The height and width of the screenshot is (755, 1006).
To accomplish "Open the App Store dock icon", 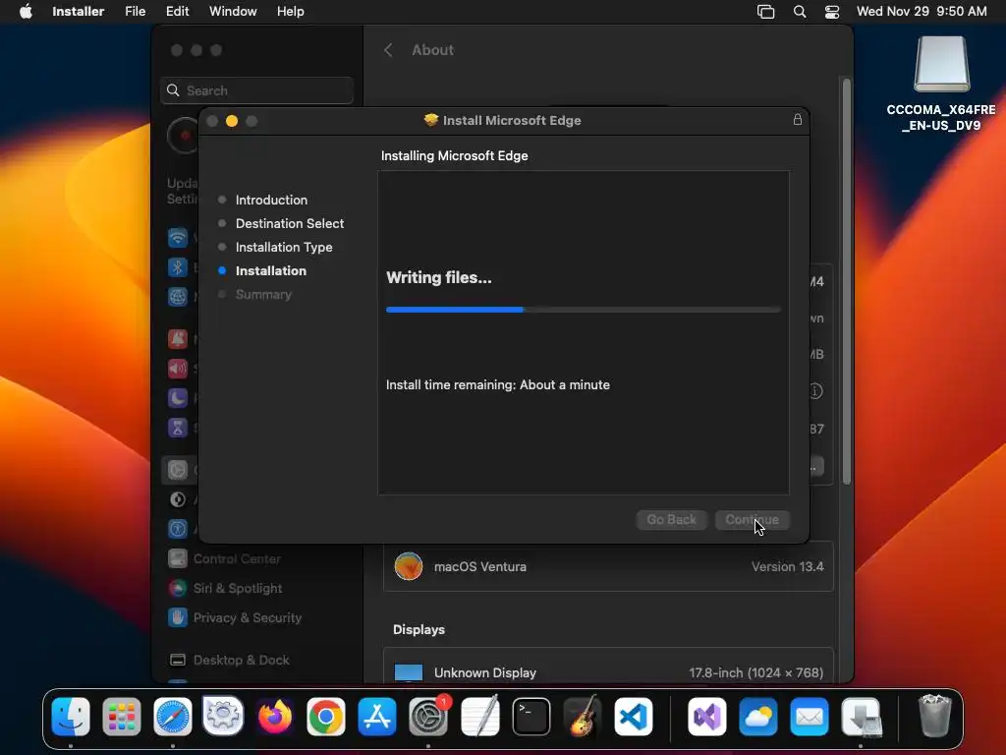I will click(x=377, y=716).
